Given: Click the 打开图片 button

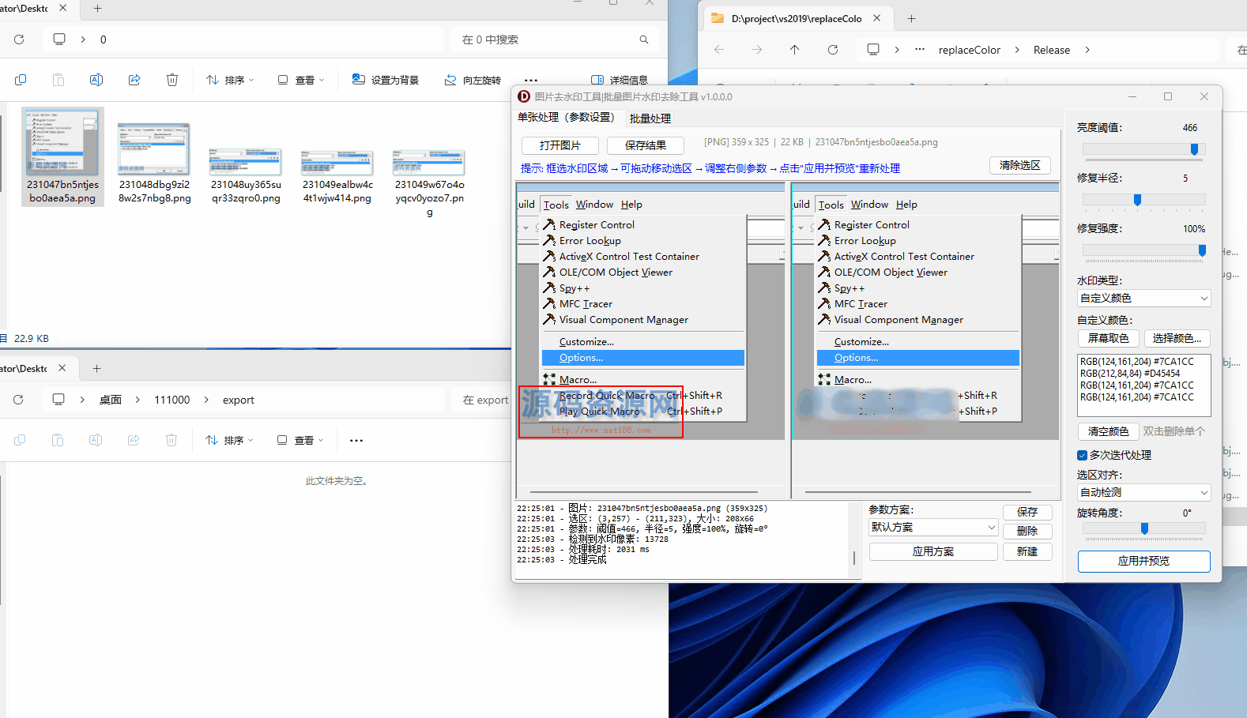Looking at the screenshot, I should (x=559, y=145).
